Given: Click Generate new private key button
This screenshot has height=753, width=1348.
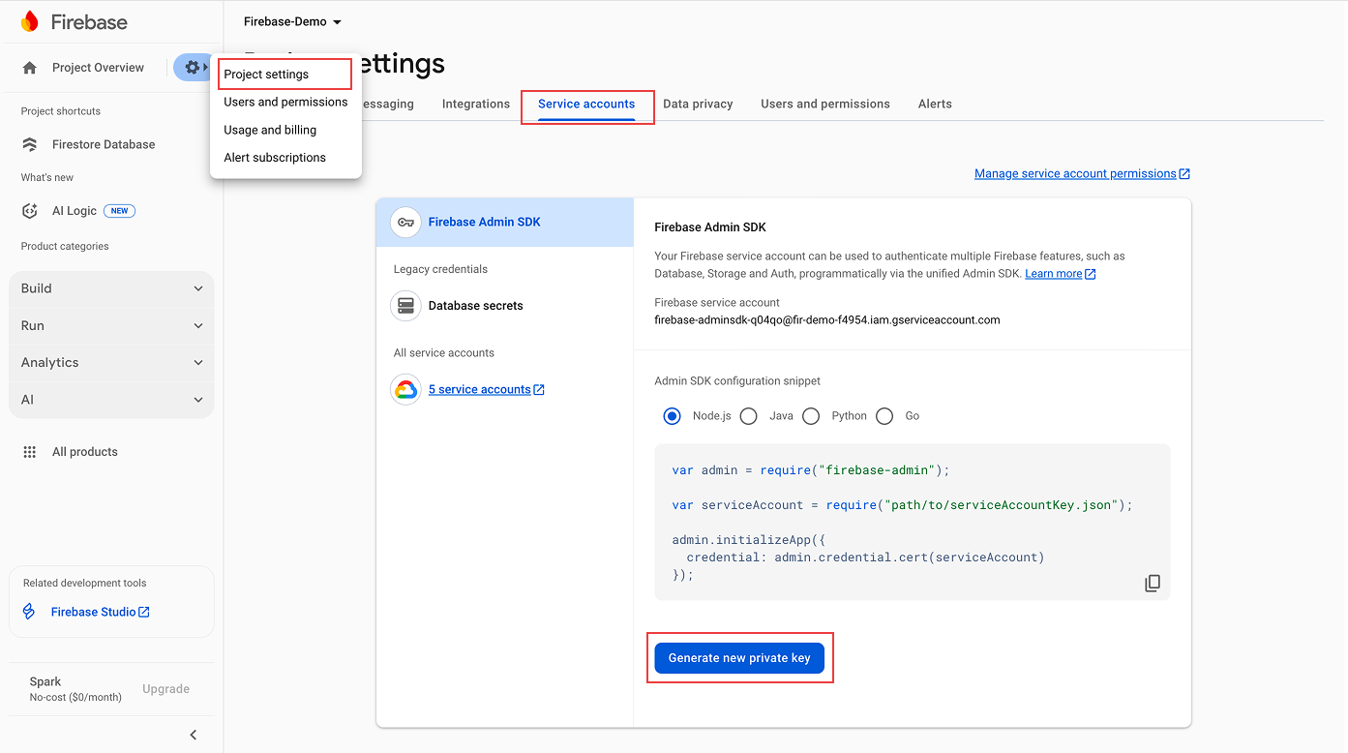Looking at the screenshot, I should coord(739,658).
